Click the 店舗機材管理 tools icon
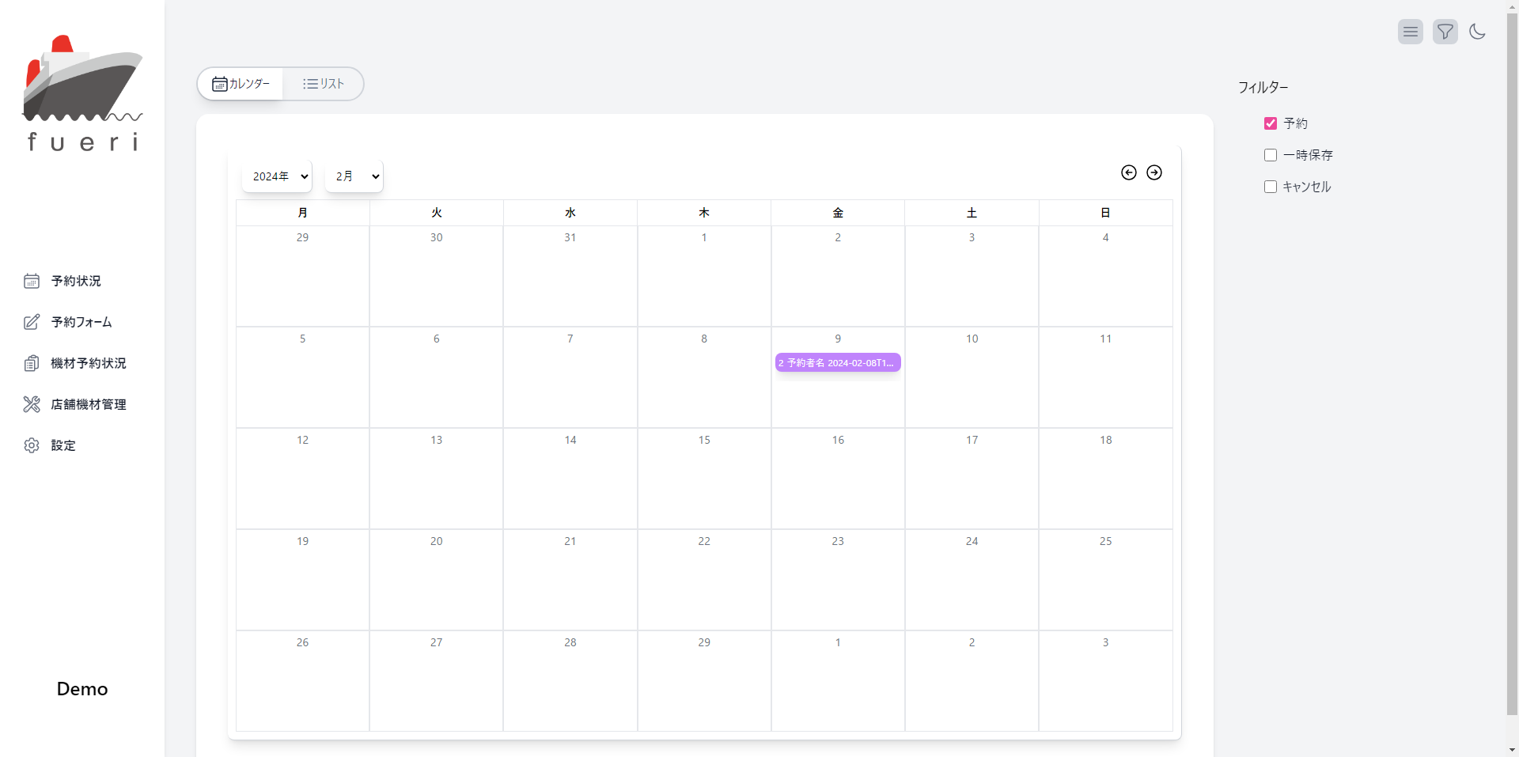Image resolution: width=1519 pixels, height=757 pixels. coord(32,404)
